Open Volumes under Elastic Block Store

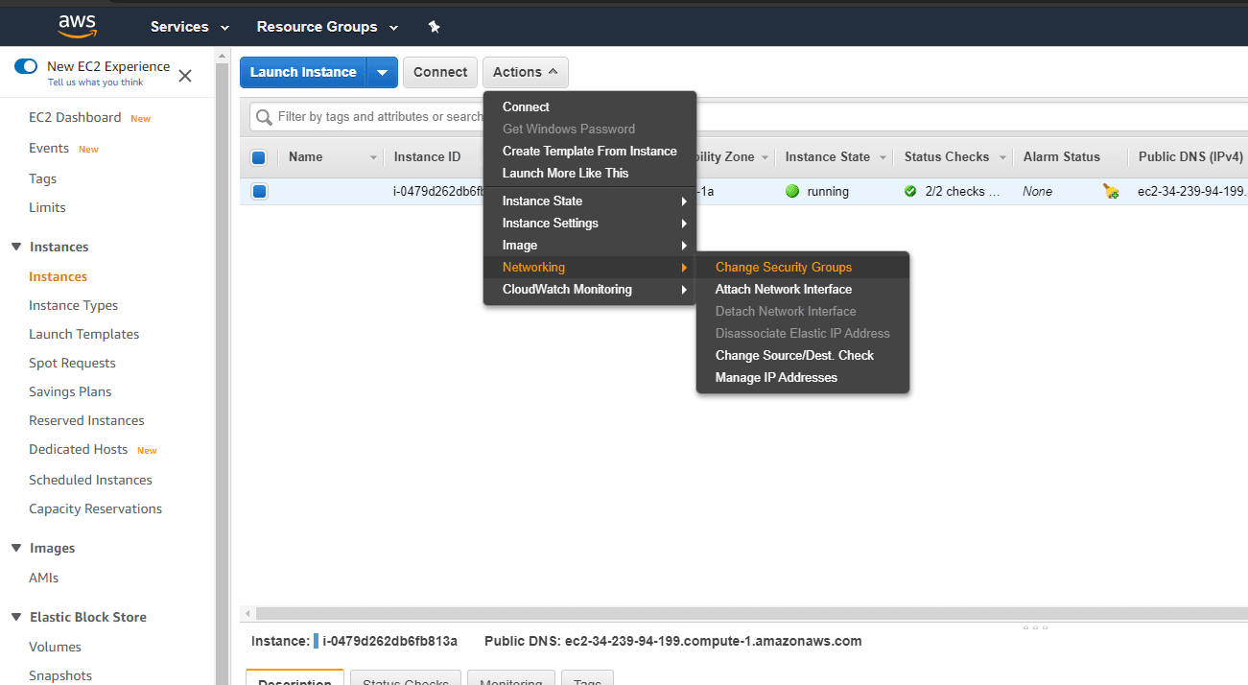coord(55,647)
